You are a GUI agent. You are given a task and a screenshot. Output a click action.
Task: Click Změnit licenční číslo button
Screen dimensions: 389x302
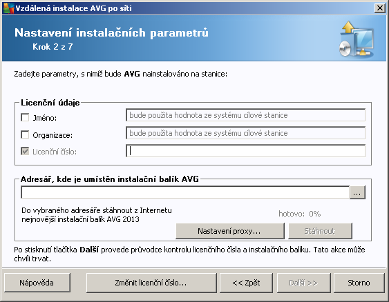tap(151, 283)
